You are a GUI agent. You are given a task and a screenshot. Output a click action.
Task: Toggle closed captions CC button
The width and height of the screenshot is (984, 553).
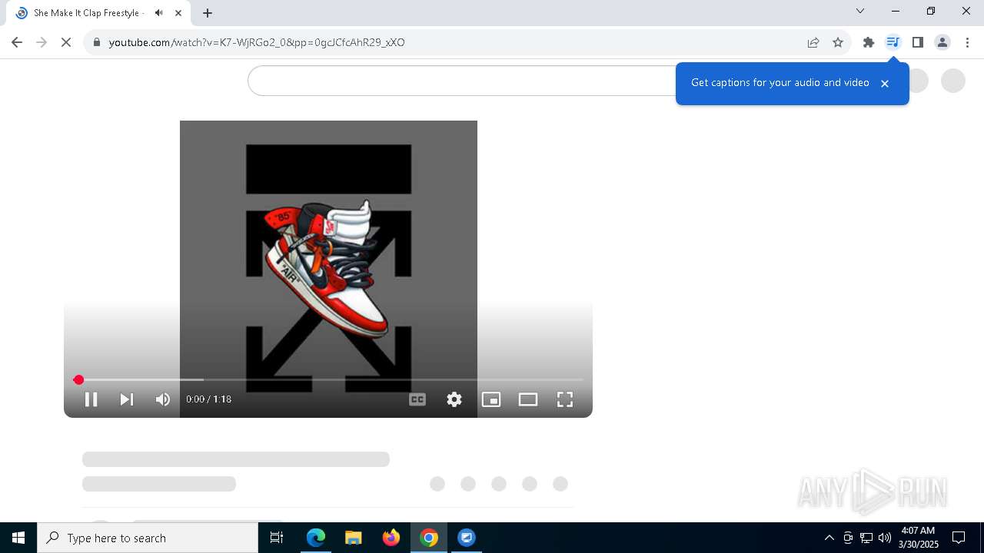417,399
